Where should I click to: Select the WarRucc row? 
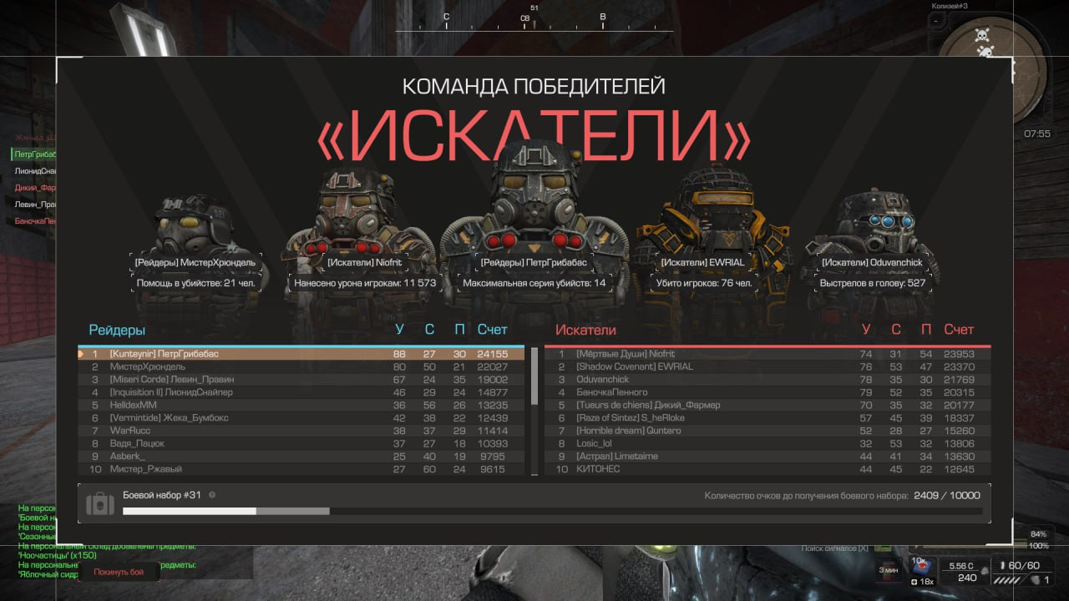(x=301, y=431)
